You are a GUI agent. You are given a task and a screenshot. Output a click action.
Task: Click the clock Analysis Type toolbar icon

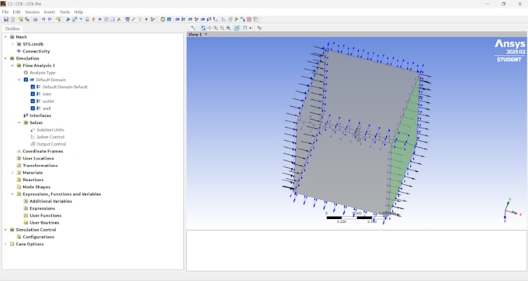click(x=162, y=19)
